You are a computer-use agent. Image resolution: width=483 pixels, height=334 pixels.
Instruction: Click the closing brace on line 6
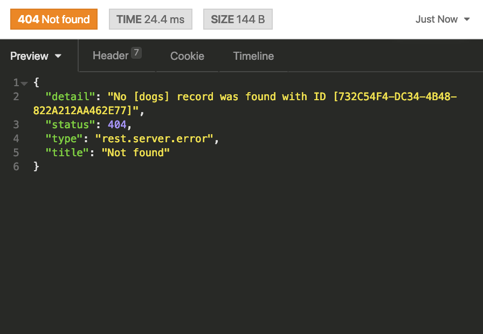[36, 167]
